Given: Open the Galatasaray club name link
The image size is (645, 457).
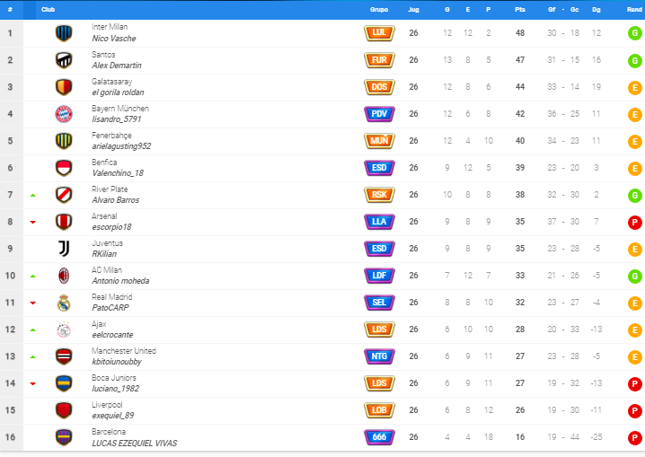Looking at the screenshot, I should click(x=112, y=82).
